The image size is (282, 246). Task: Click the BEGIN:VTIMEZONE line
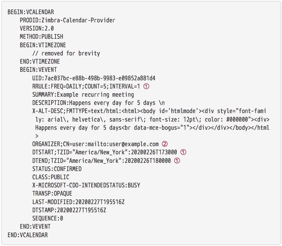pos(43,45)
